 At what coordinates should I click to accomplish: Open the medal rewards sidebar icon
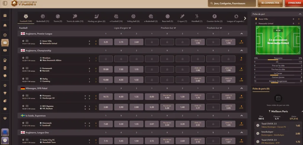tap(5, 85)
